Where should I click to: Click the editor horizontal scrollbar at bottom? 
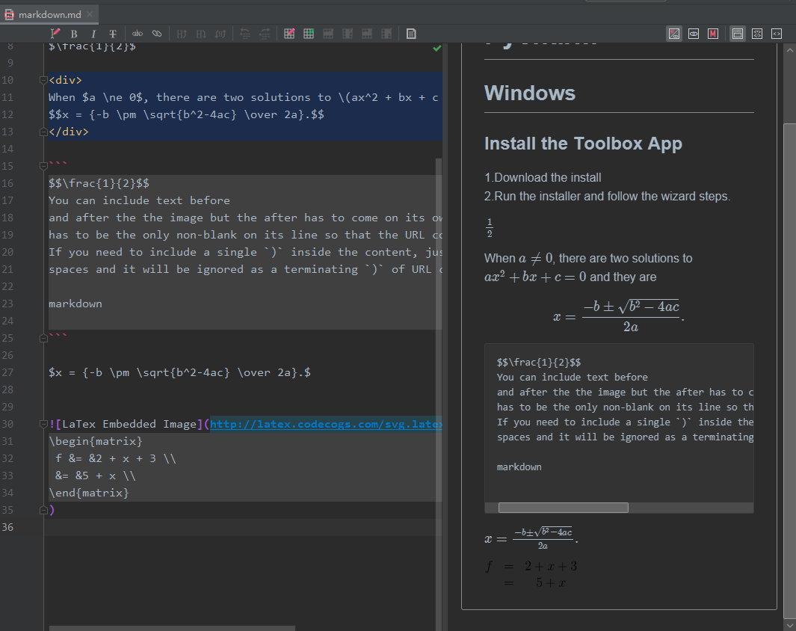pos(172,629)
